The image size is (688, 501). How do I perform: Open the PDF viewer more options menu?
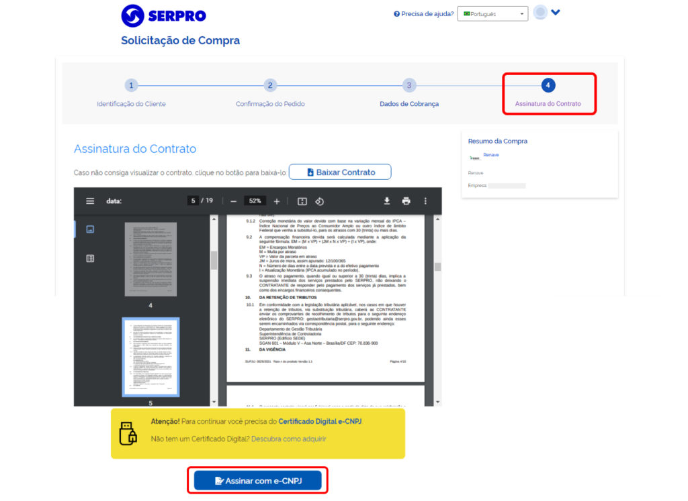425,201
